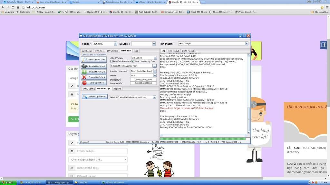Open the Chrome taskbar item

(32, 182)
